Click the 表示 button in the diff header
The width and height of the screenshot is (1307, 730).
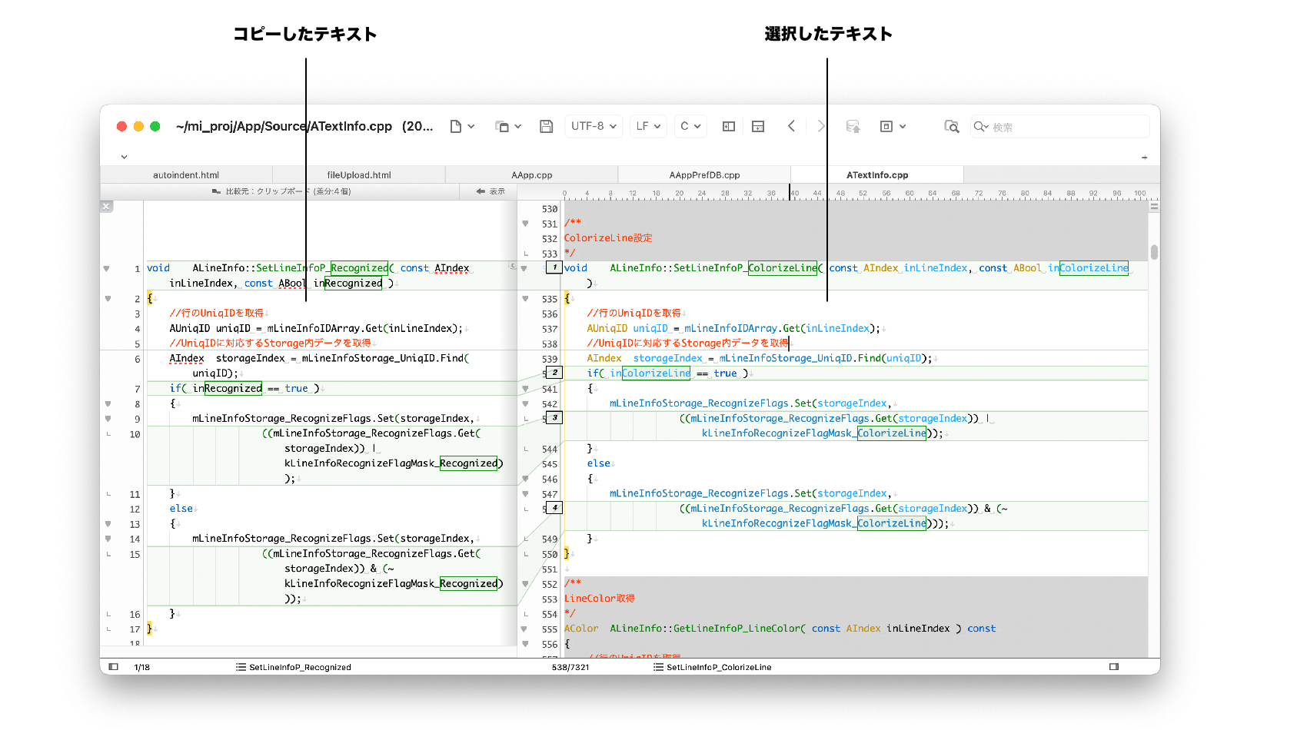491,191
